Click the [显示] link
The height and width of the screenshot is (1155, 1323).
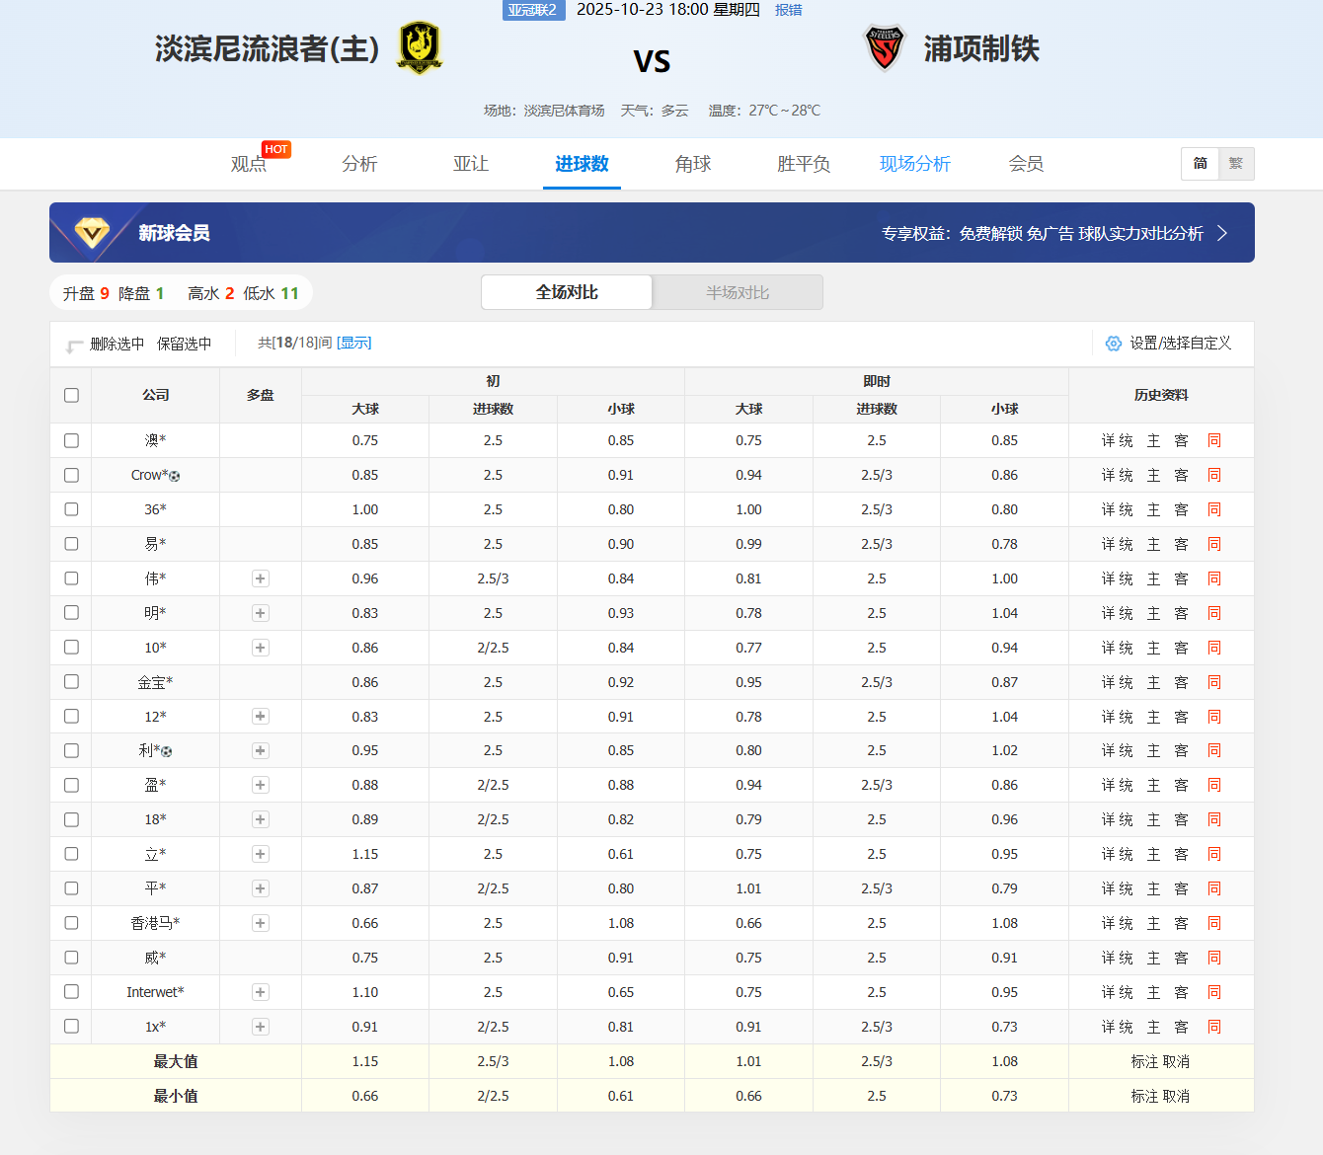point(354,343)
